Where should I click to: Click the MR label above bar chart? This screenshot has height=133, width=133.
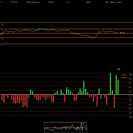pos(119,69)
